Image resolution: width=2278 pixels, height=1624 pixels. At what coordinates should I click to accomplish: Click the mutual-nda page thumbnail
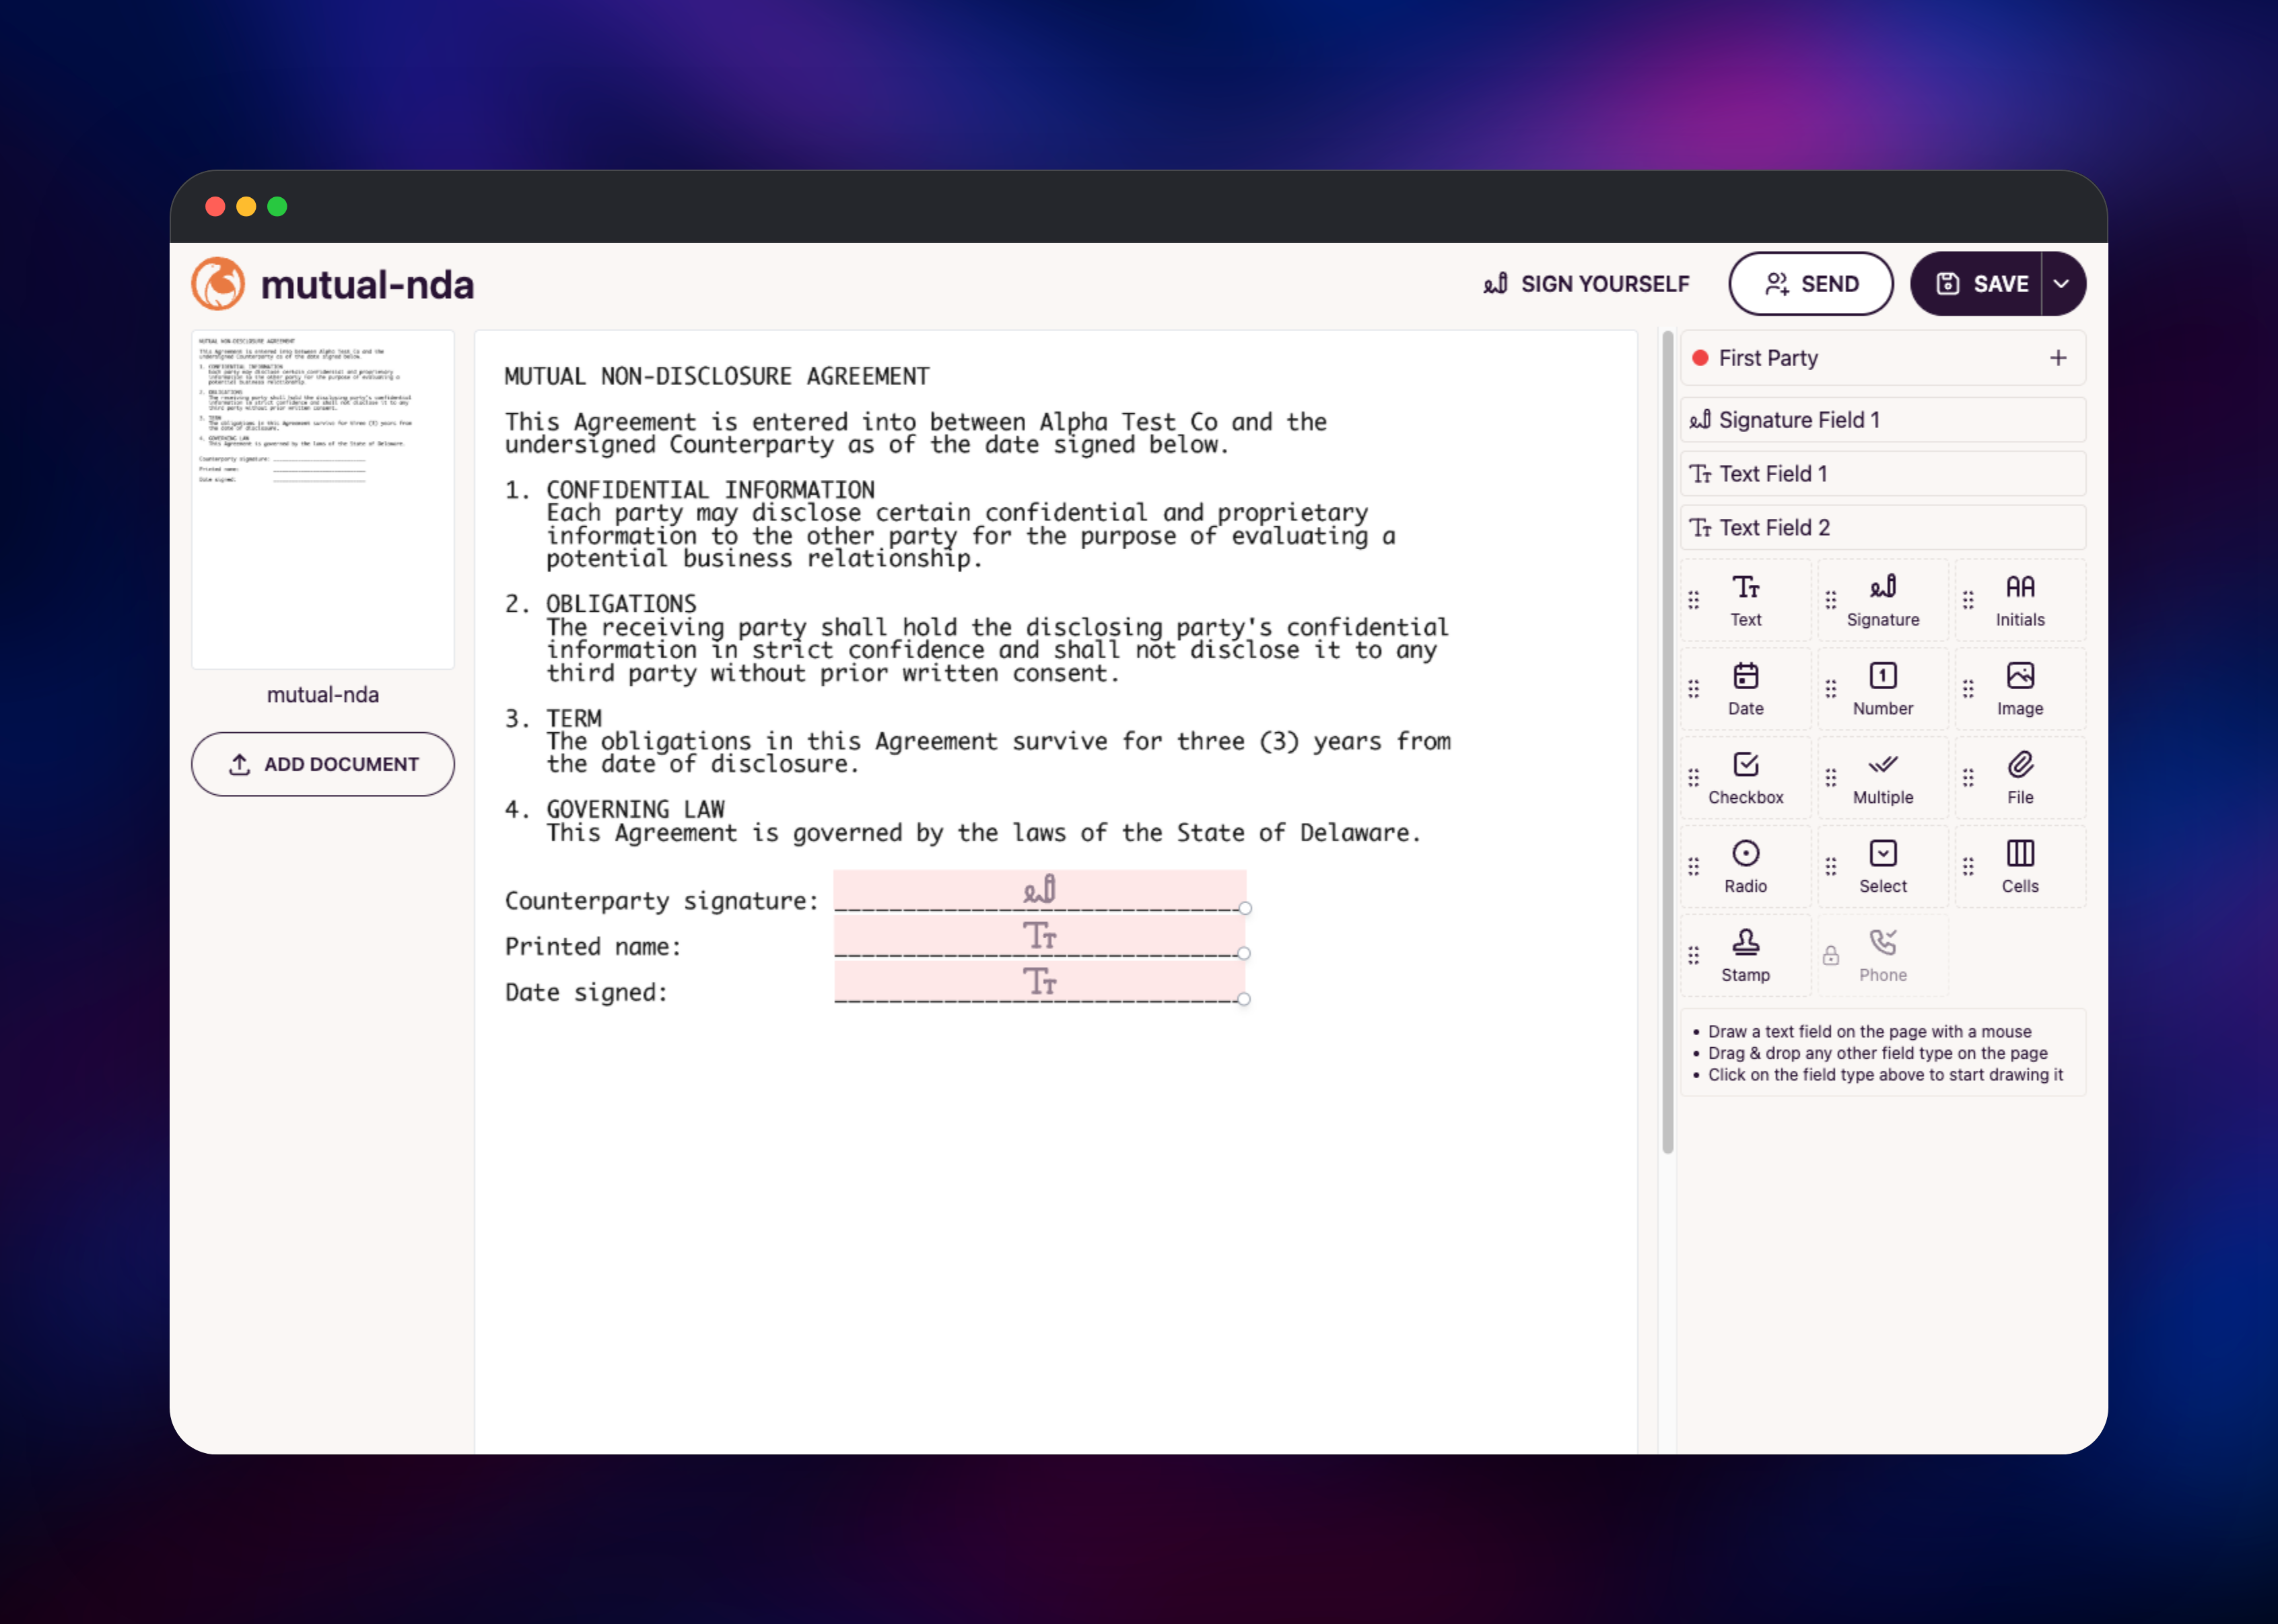(323, 500)
